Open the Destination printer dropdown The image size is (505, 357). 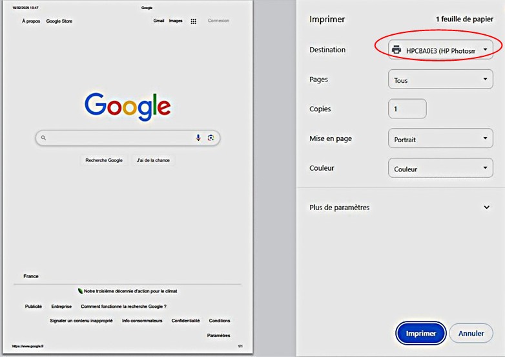point(440,50)
